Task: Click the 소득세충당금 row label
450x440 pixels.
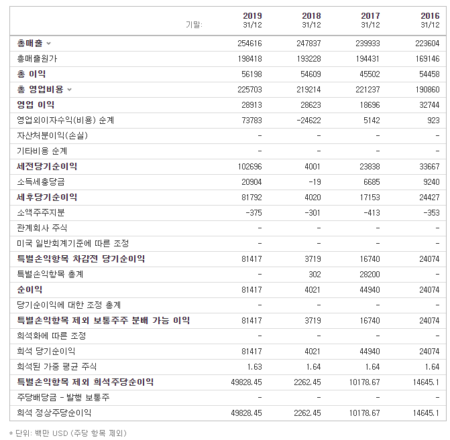Action: coord(41,182)
